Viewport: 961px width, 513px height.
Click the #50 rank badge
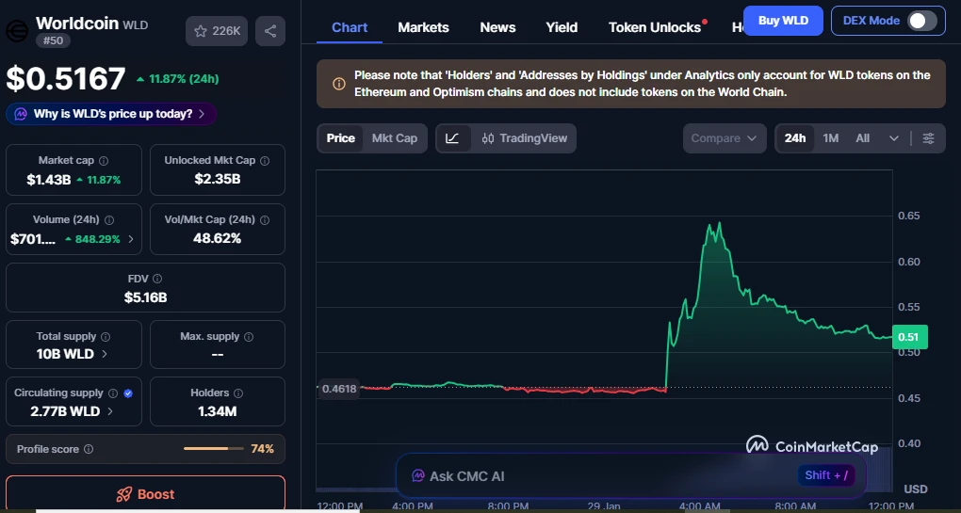54,41
